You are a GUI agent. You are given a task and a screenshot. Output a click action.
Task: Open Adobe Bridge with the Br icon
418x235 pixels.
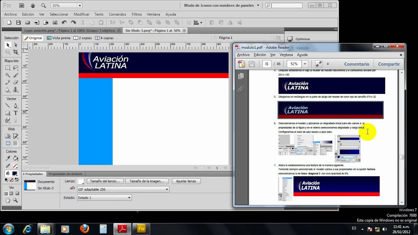(x=22, y=6)
